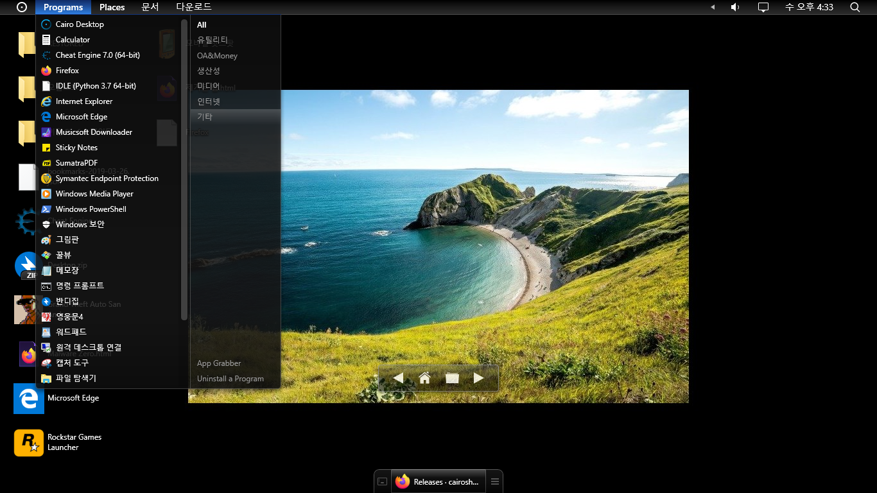Launch 워드패드
The width and height of the screenshot is (877, 493).
tap(109, 332)
